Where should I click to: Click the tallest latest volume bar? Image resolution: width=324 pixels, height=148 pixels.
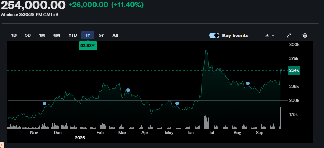coord(280,118)
